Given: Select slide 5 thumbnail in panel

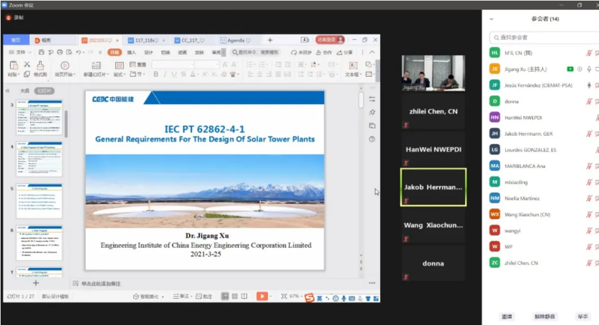Looking at the screenshot, I should click(x=39, y=202).
